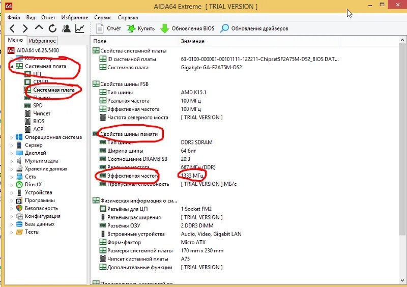The image size is (407, 287).
Task: Open the Справка menu
Action: click(128, 17)
